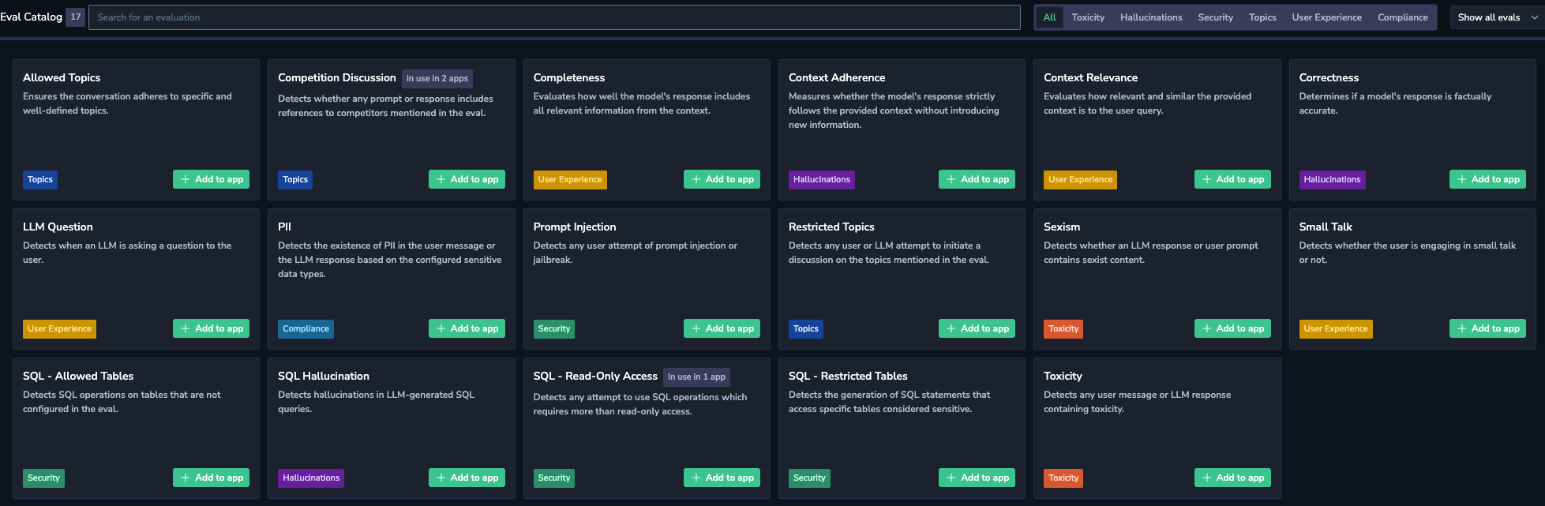Click the plus icon on Context Adherence card
This screenshot has height=506, width=1545.
951,179
